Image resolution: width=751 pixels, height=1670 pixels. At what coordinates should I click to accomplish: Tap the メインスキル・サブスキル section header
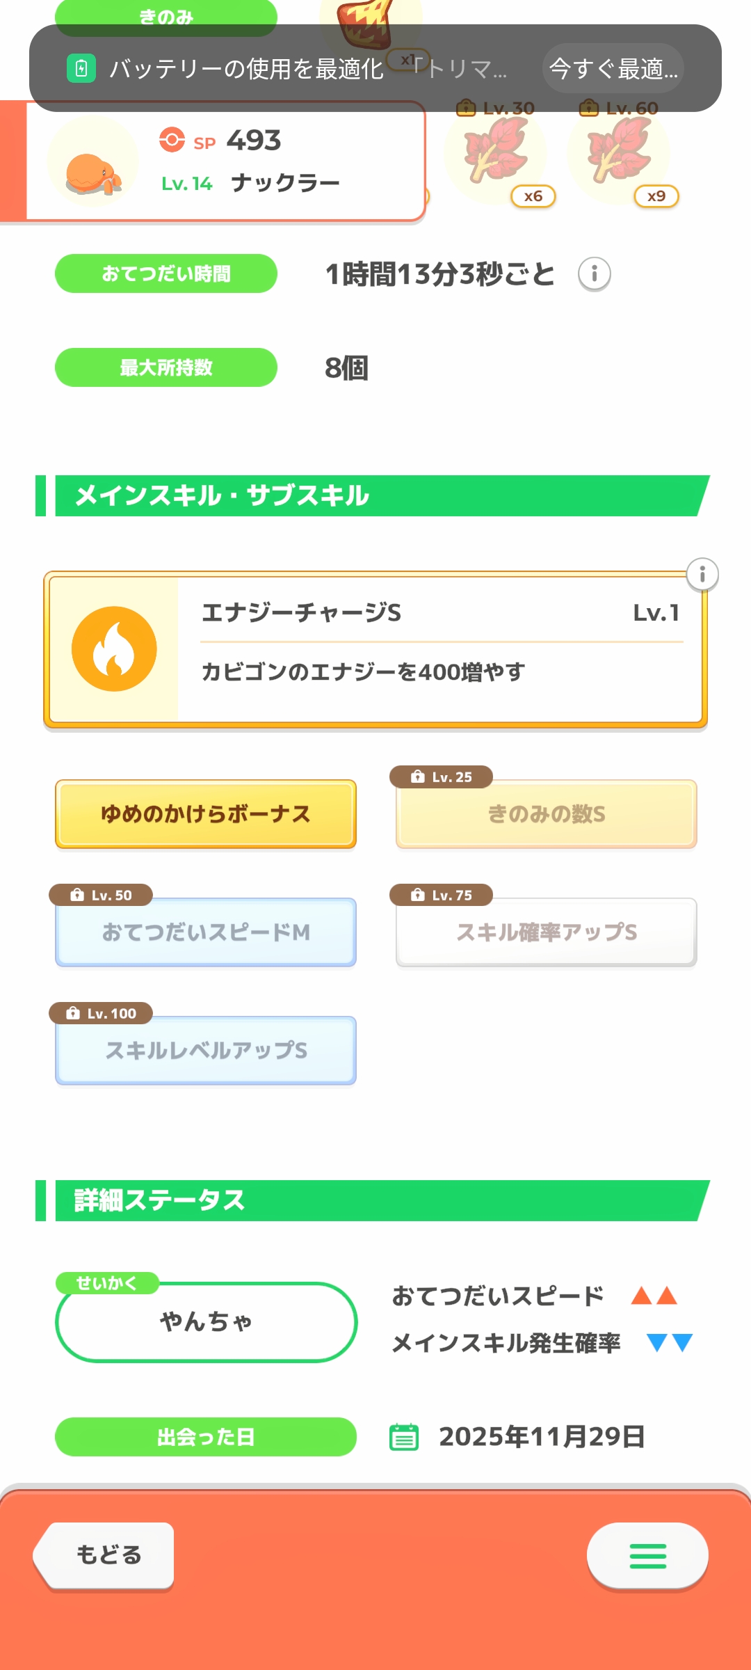pyautogui.click(x=375, y=496)
